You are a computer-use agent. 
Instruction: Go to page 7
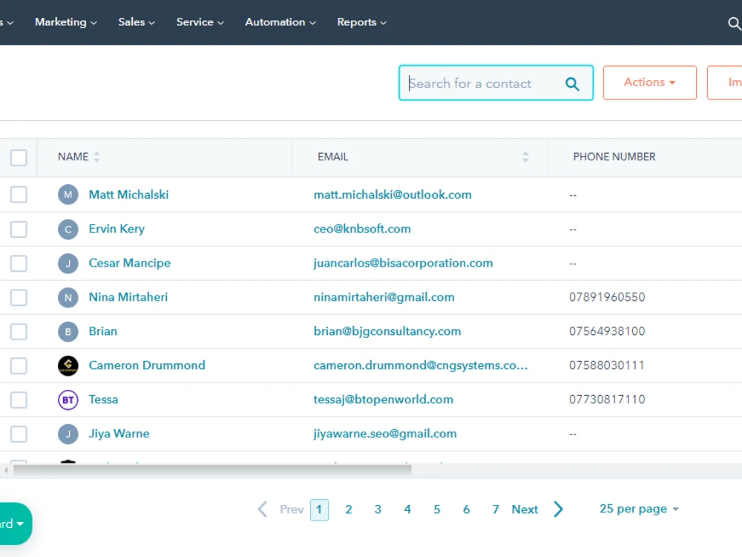click(x=496, y=509)
